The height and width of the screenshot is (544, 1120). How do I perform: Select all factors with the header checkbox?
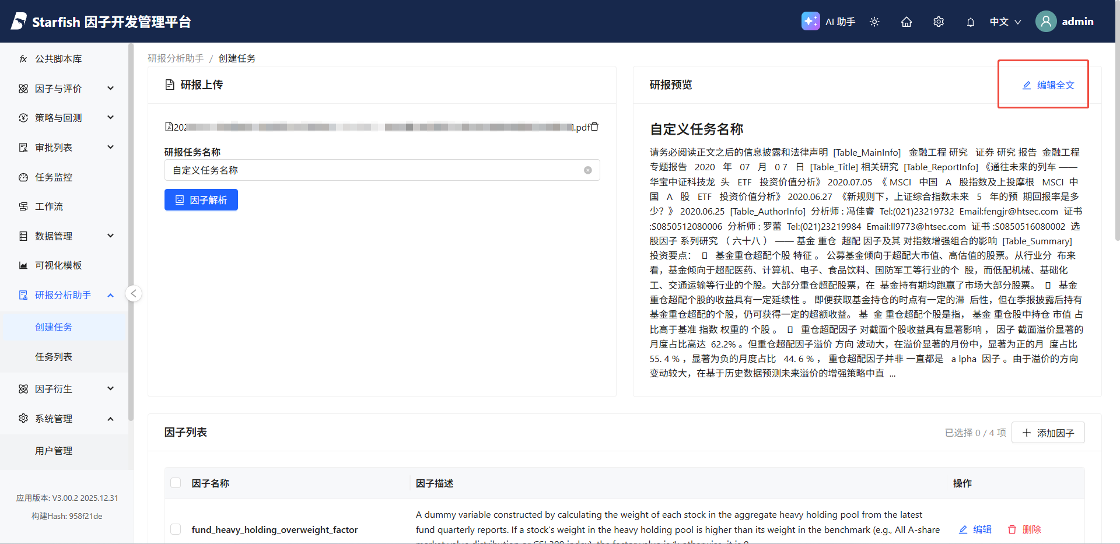tap(176, 483)
